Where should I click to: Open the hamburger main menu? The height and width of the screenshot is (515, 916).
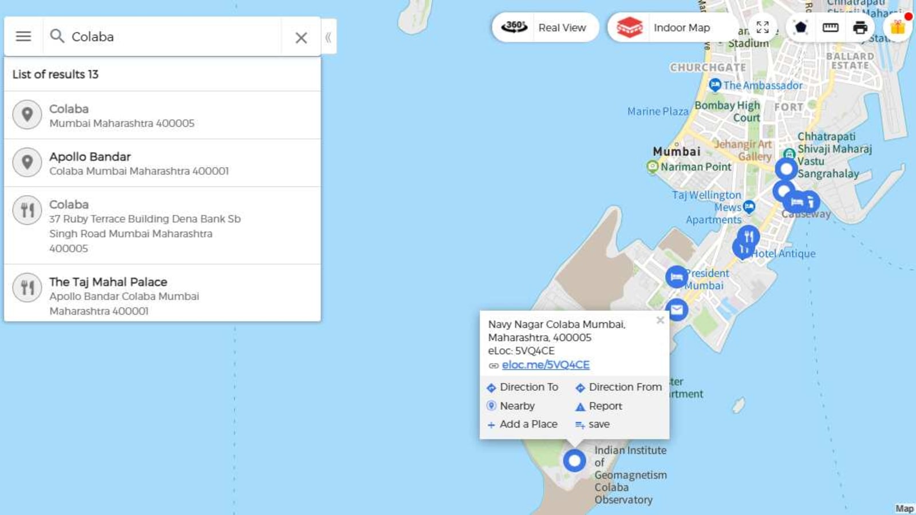(x=23, y=37)
